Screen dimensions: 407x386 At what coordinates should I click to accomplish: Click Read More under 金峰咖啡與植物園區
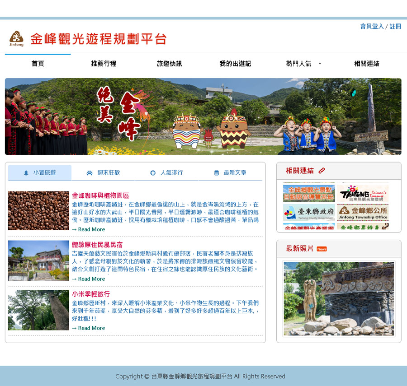click(89, 229)
